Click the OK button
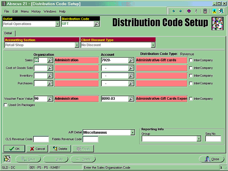The width and height of the screenshot is (228, 171). (x=14, y=148)
